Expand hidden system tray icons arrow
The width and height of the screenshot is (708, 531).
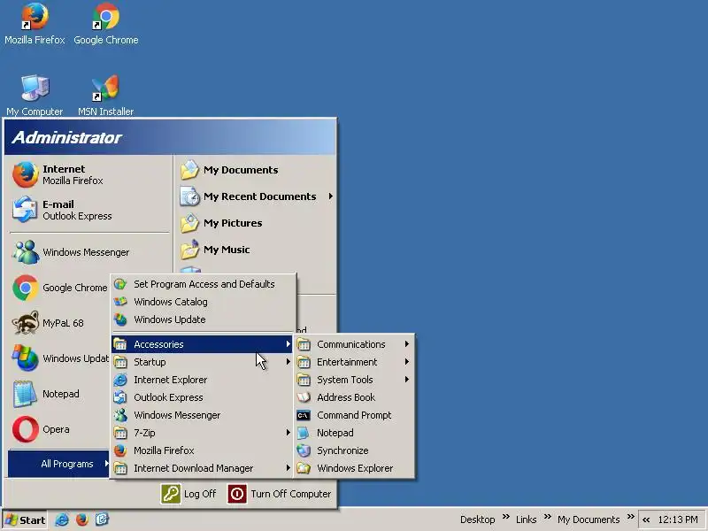point(646,520)
